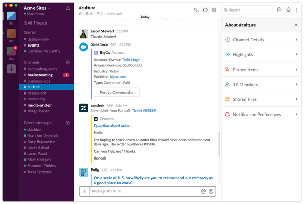Open Ticket #84389 link
The width and height of the screenshot is (304, 204).
pyautogui.click(x=144, y=110)
